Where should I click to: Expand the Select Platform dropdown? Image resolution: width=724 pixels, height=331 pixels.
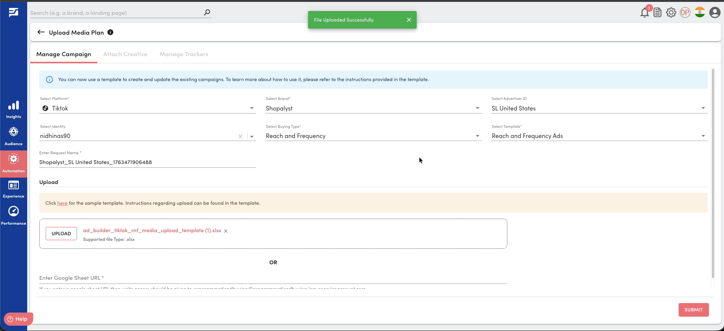[252, 108]
